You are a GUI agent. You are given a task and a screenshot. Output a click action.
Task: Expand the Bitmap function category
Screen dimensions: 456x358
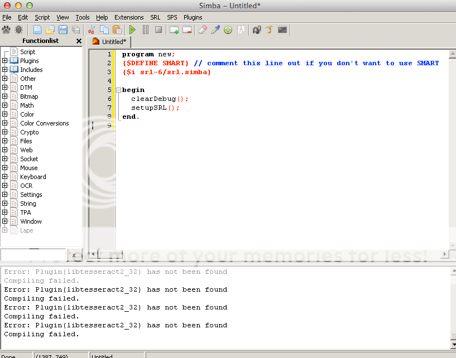pos(5,96)
